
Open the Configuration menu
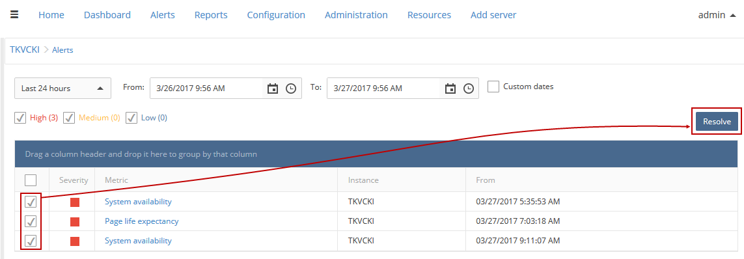(276, 15)
